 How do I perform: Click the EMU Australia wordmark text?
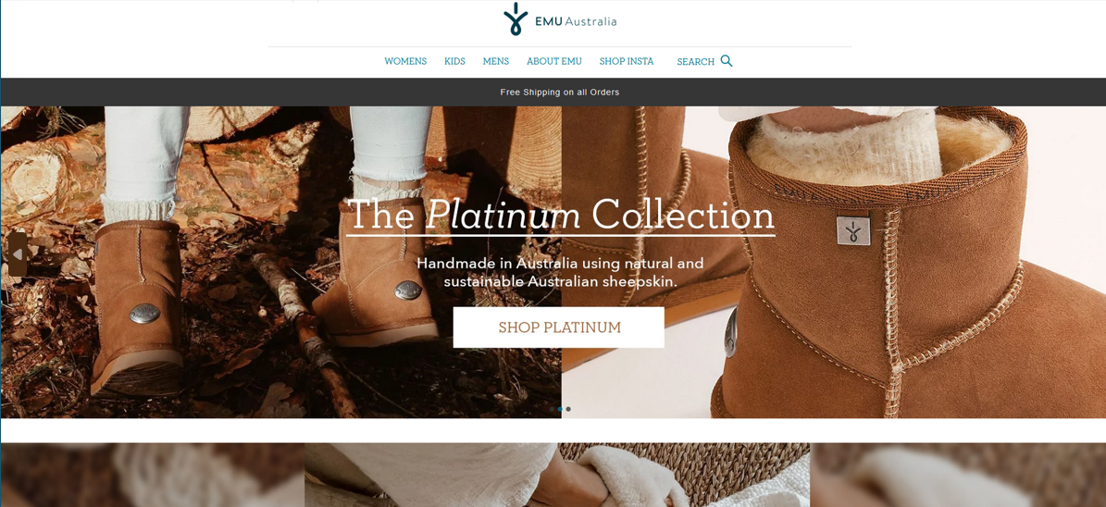pyautogui.click(x=576, y=21)
